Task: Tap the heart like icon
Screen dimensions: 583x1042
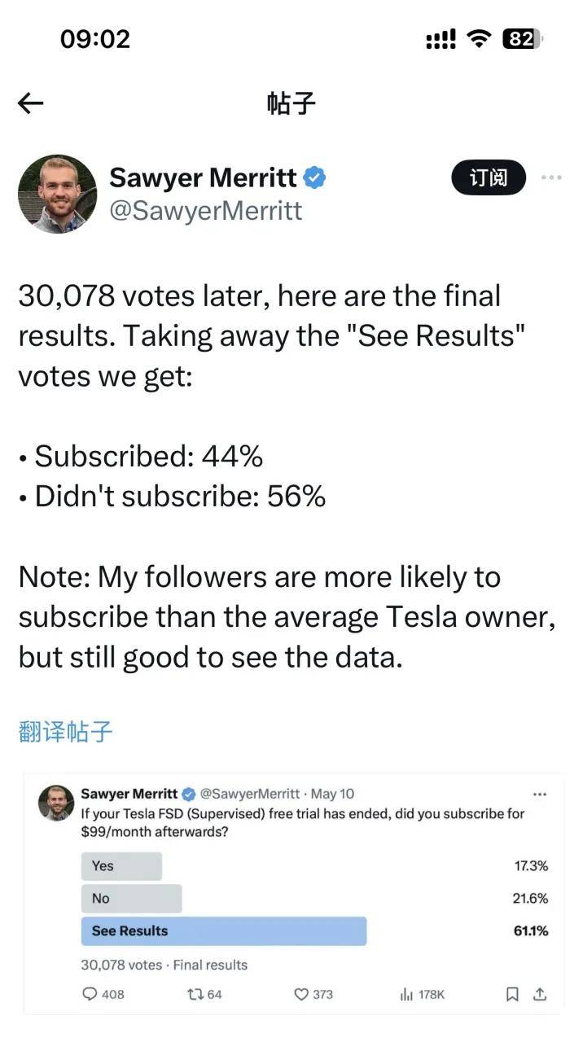Action: pos(301,994)
